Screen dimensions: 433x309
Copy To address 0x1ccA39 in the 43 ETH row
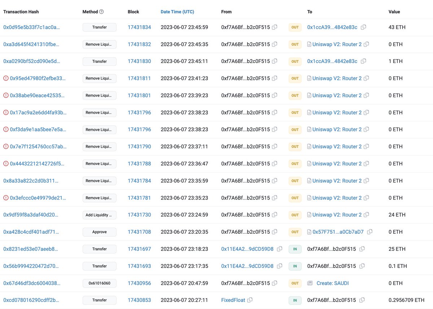[363, 27]
